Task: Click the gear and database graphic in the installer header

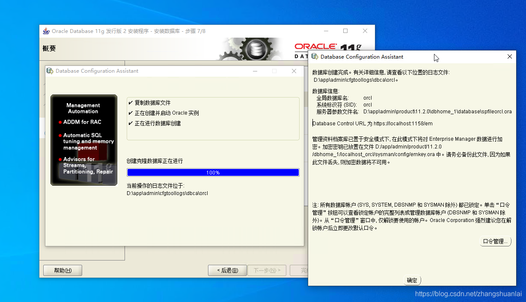Action: coord(250,49)
